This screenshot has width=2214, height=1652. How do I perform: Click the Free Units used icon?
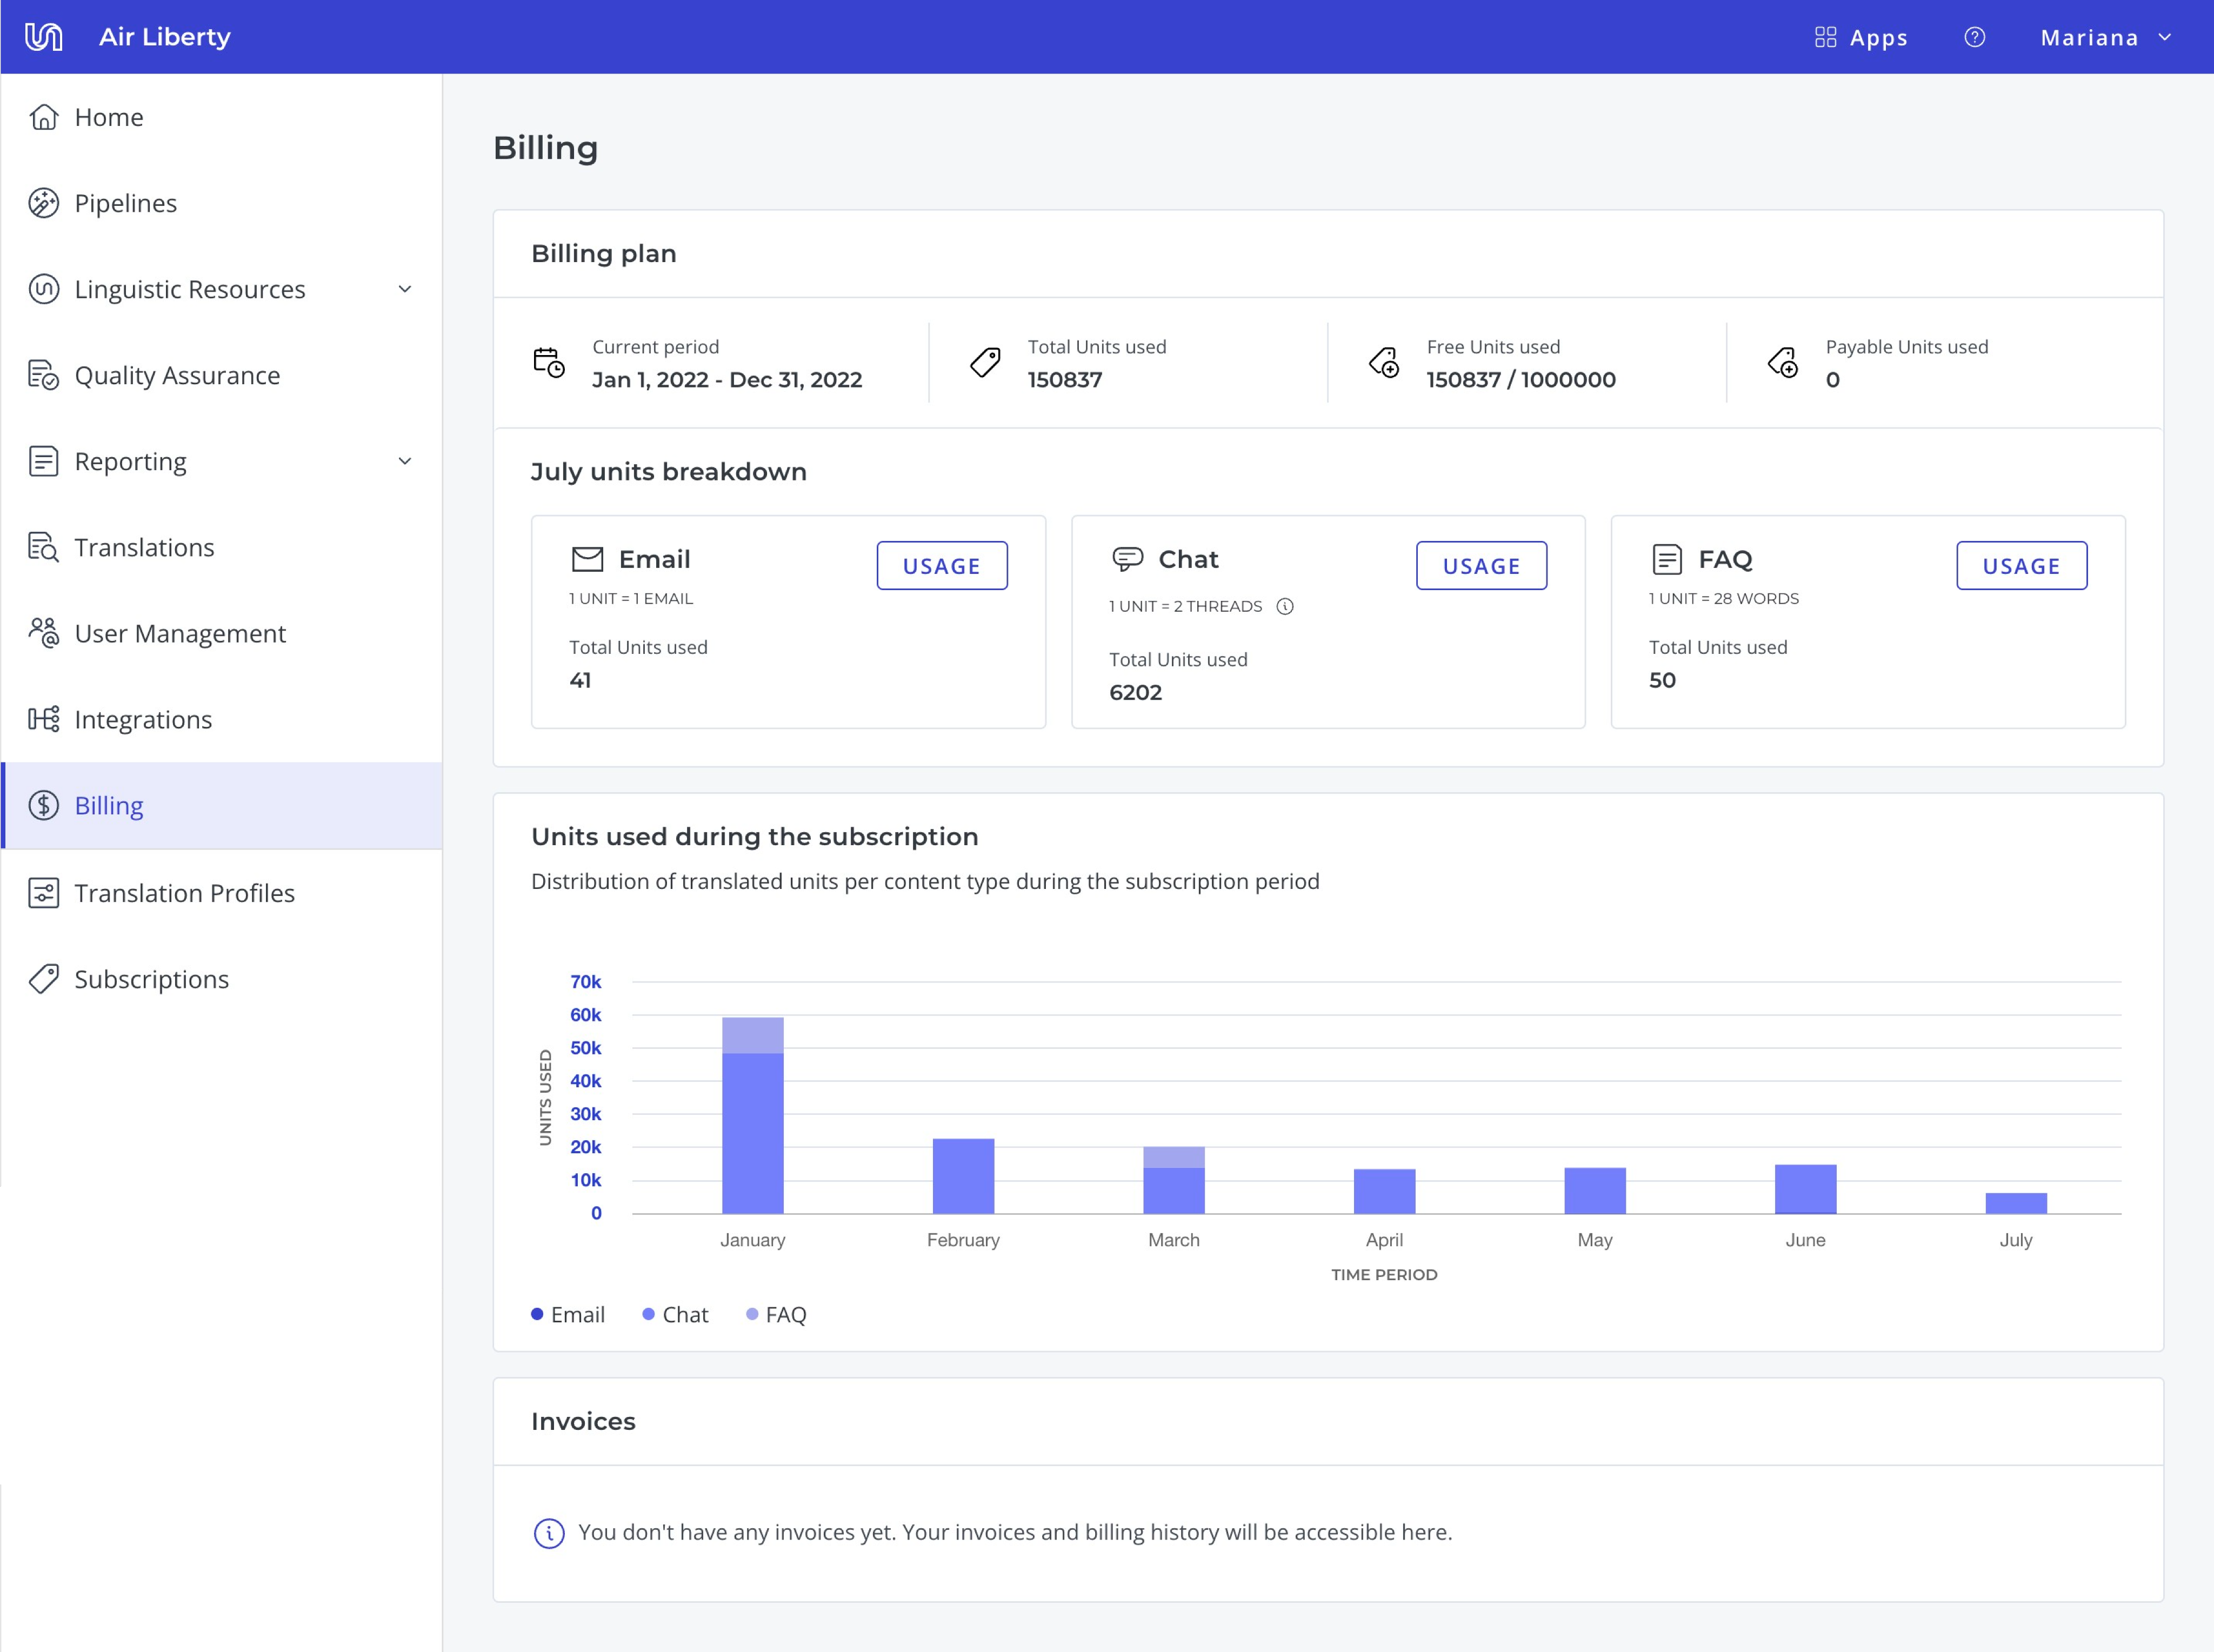[1384, 362]
